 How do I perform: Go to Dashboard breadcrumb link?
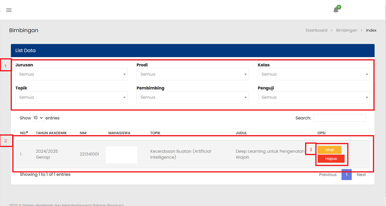(316, 30)
